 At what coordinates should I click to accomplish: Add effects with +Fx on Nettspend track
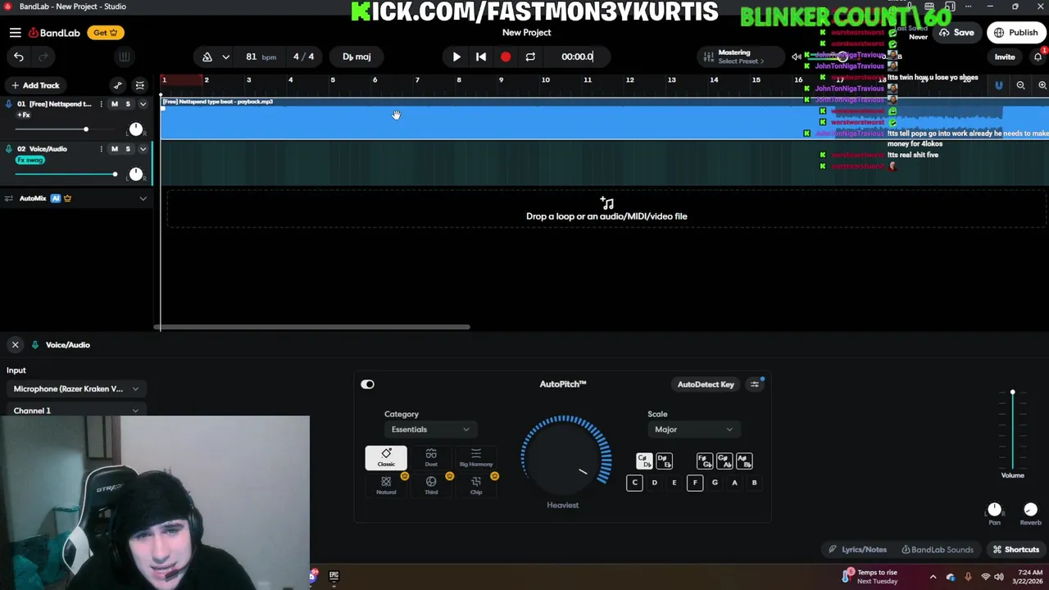click(24, 116)
